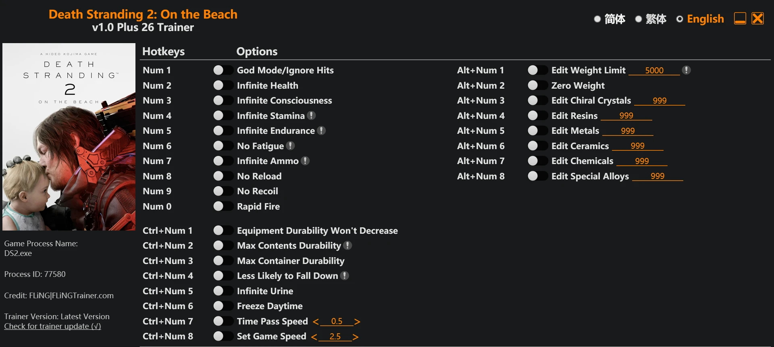This screenshot has height=347, width=774.
Task: Click Edit Chiral Crystals value field
Action: click(660, 101)
